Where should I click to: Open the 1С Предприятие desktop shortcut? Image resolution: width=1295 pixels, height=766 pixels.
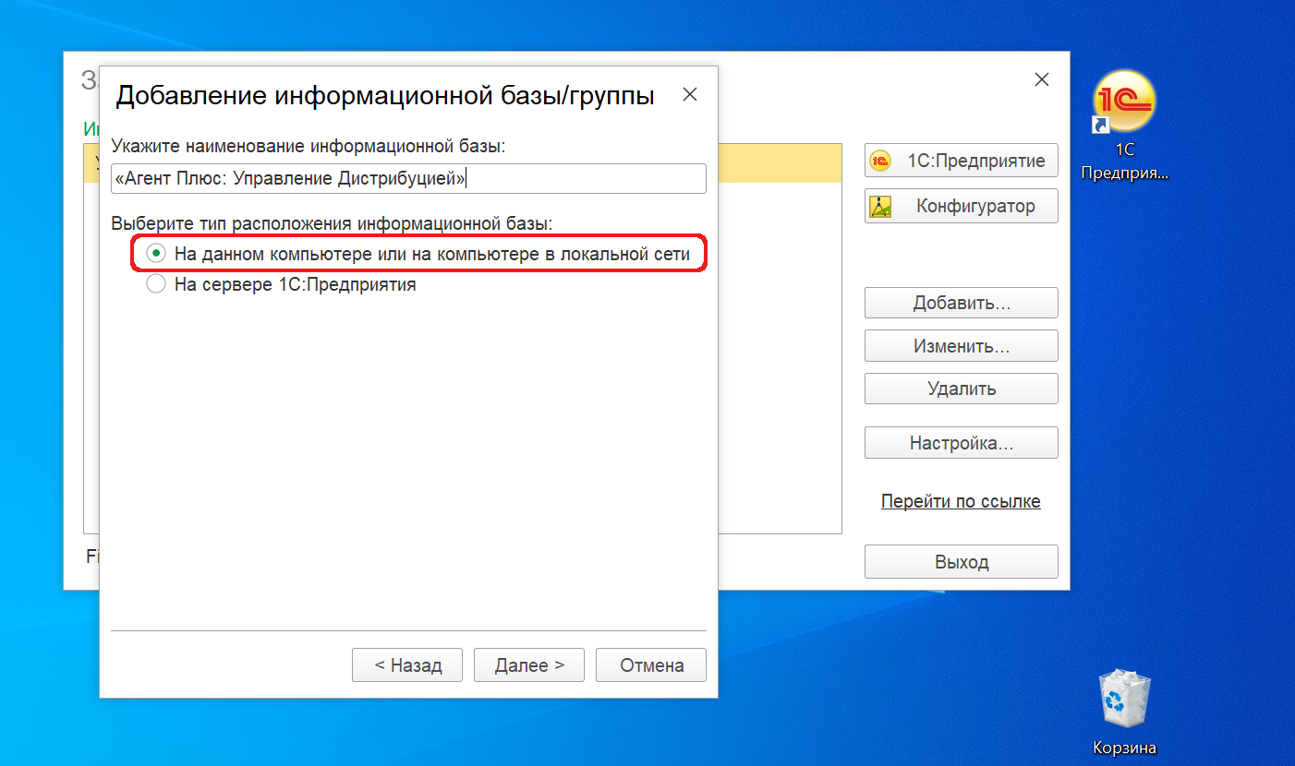[1124, 125]
